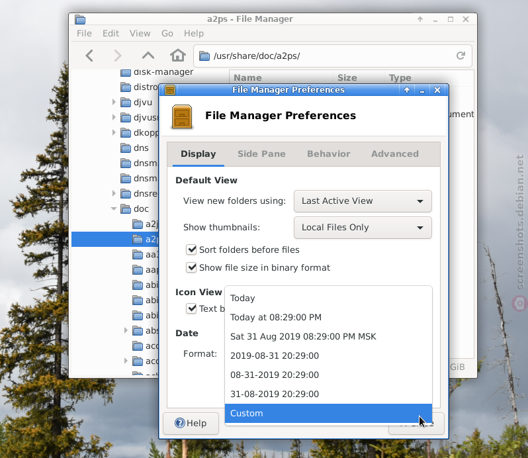Image resolution: width=528 pixels, height=458 pixels.
Task: Open the home folder icon
Action: pos(178,55)
